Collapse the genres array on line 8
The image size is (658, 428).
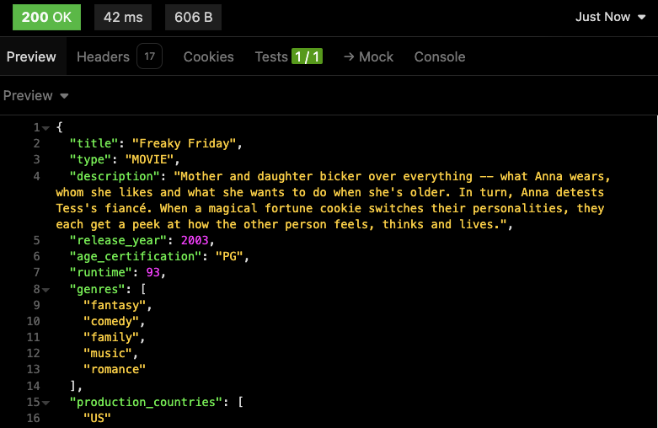tap(45, 290)
